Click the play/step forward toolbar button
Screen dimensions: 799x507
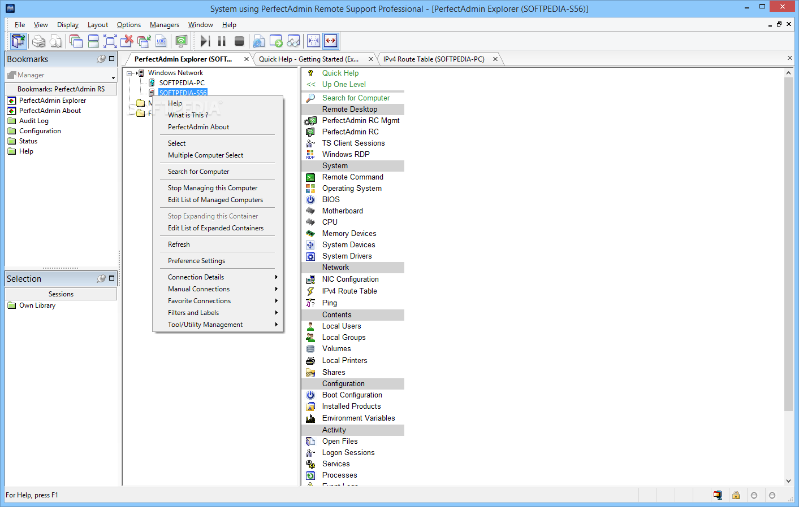[x=205, y=41]
